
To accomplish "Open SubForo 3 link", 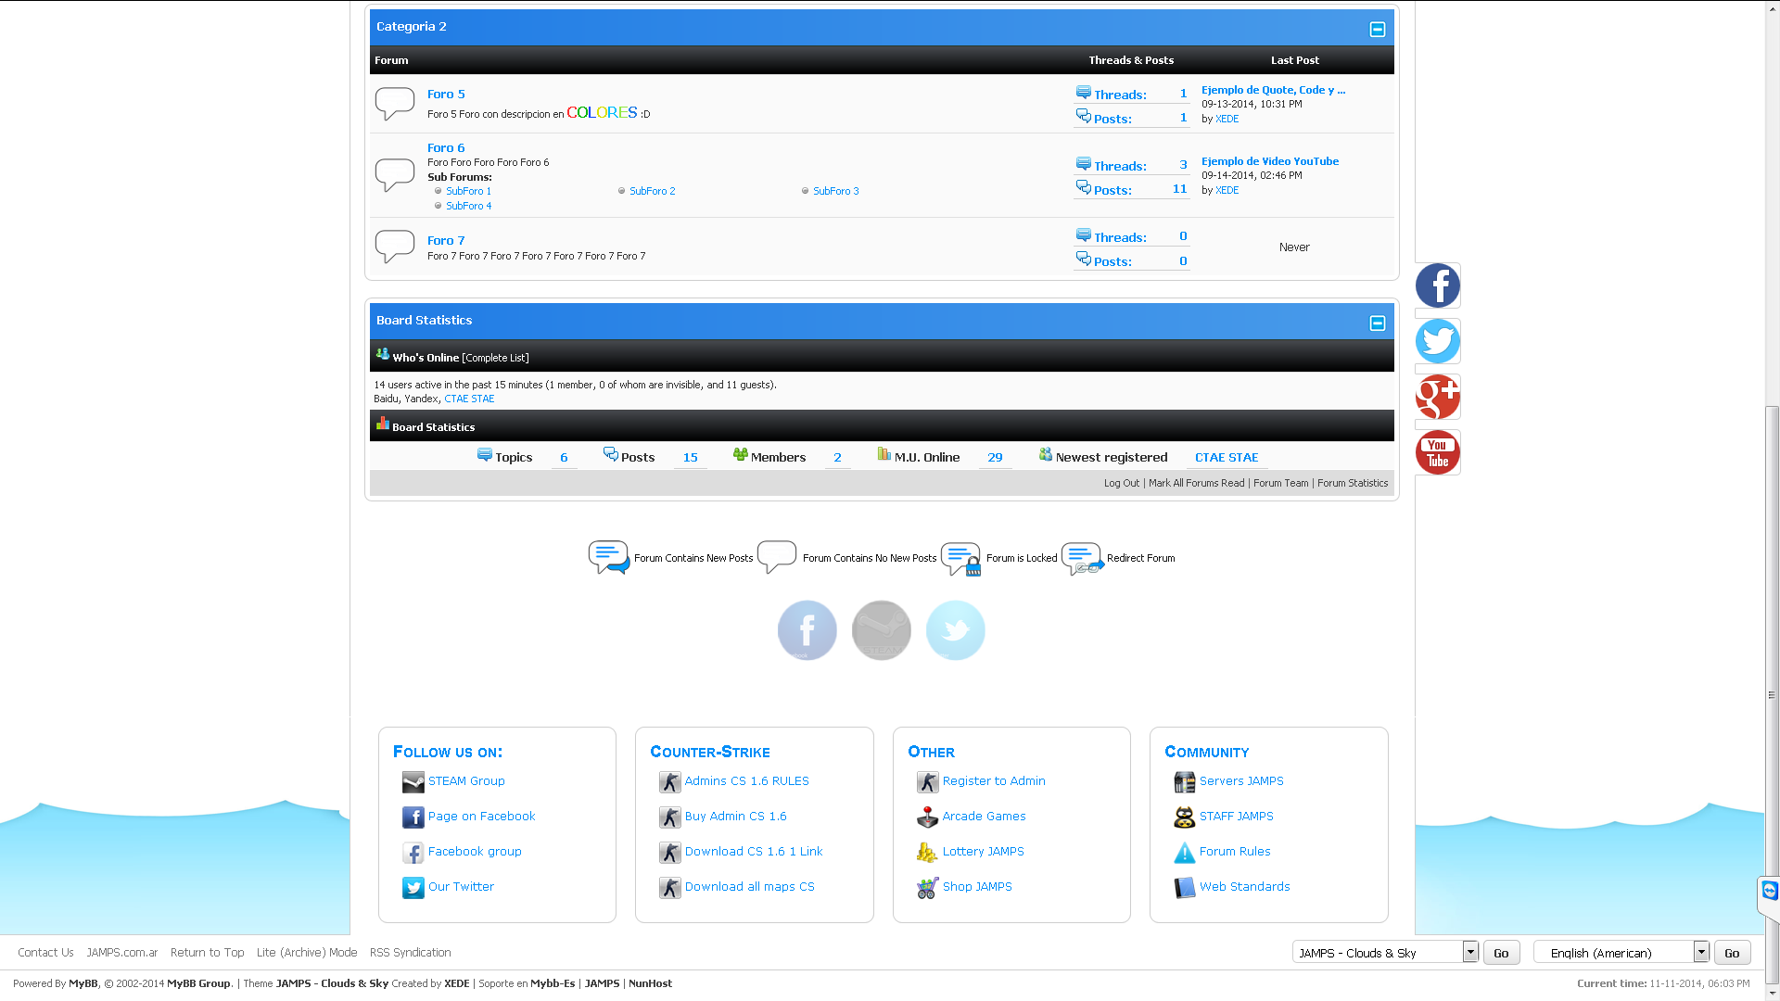I will (x=835, y=191).
